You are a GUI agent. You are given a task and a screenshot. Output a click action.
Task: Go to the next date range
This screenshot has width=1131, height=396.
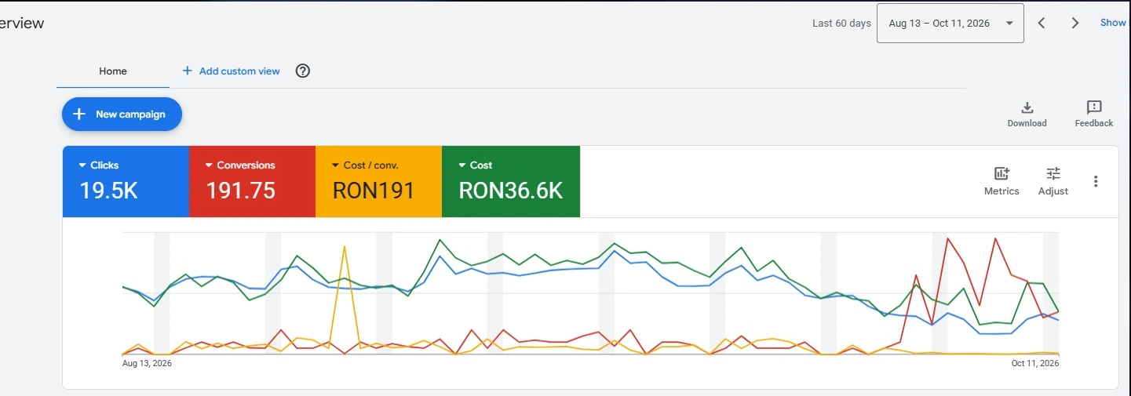(1075, 23)
